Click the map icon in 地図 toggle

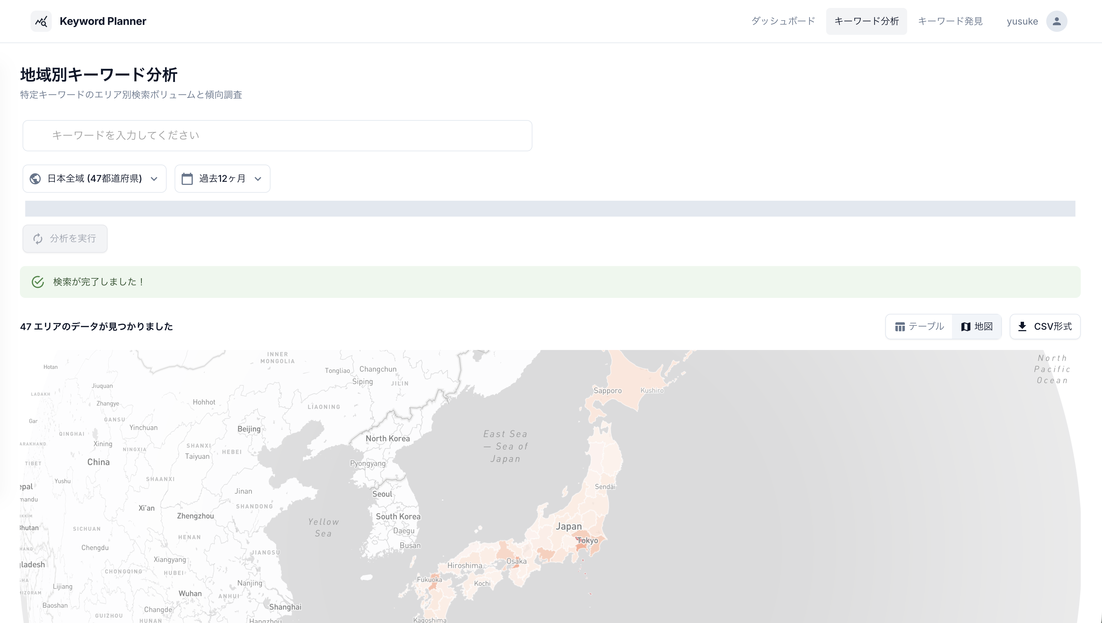tap(966, 327)
